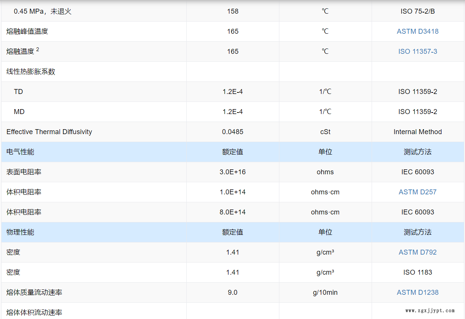The image size is (465, 319).
Task: Select the 1.41 value in the ASTM D792 row
Action: [233, 252]
